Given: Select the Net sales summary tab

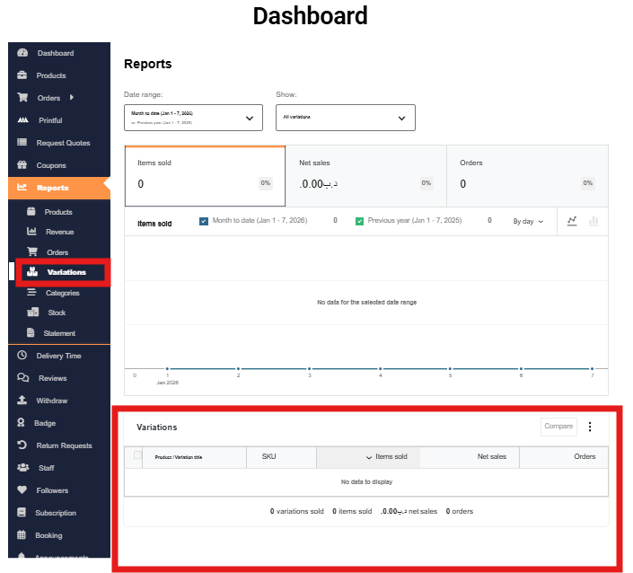Looking at the screenshot, I should tap(365, 175).
